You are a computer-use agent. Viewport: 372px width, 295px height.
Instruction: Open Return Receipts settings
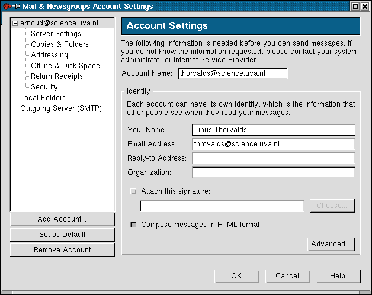(x=57, y=76)
